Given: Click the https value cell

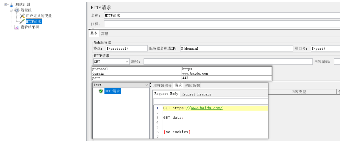Looking at the screenshot, I should 227,69.
